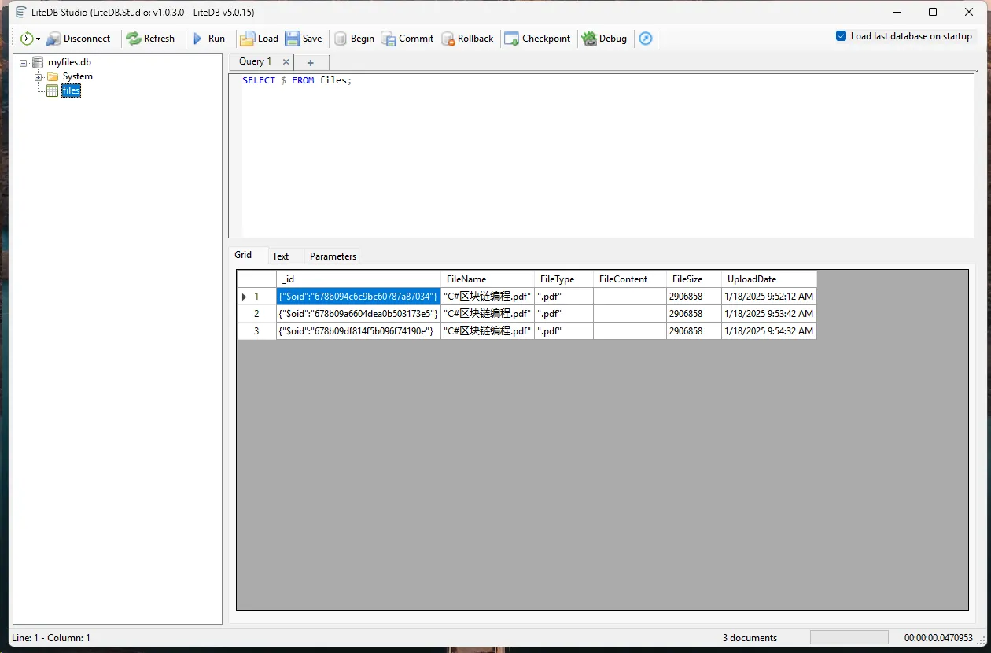This screenshot has height=653, width=991.
Task: Add a new query tab
Action: (x=310, y=62)
